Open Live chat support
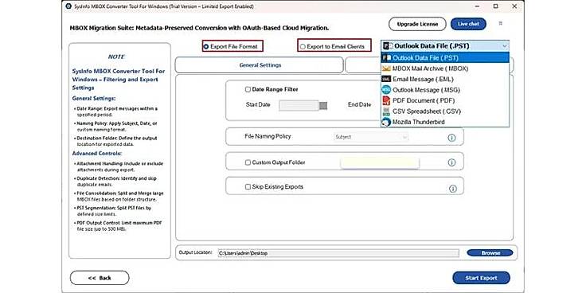 pos(468,24)
